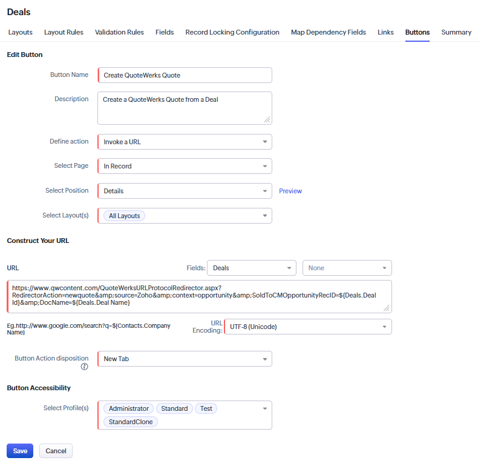Click the Button Action disposition info icon

(84, 367)
